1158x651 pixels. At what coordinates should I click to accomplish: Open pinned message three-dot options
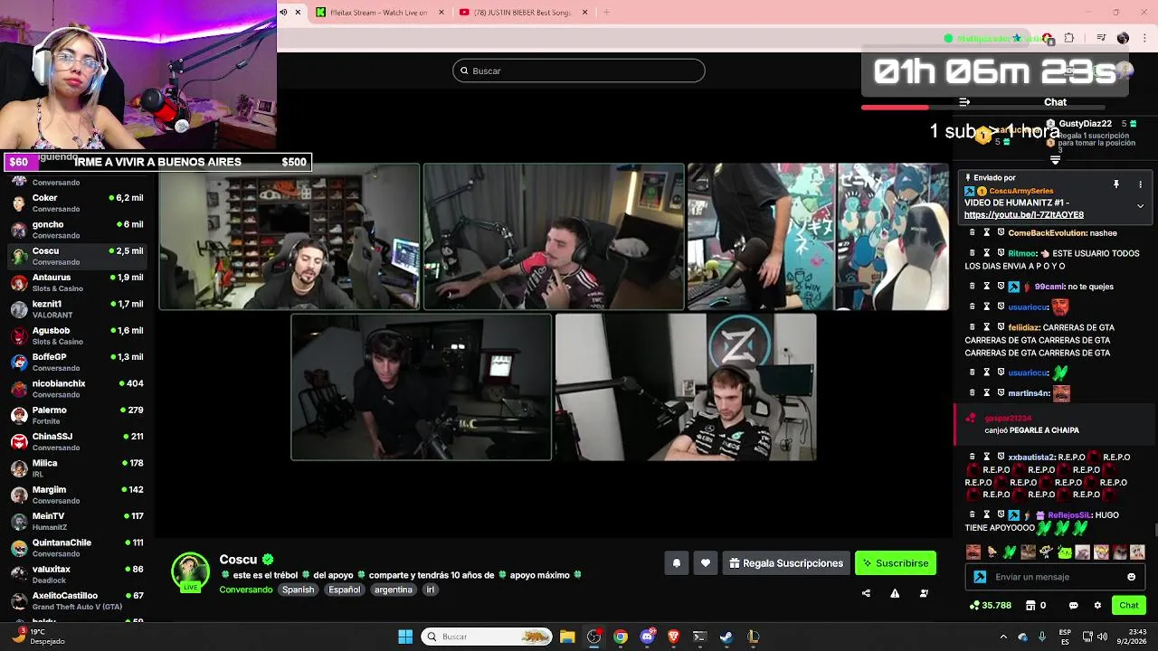click(x=1140, y=184)
